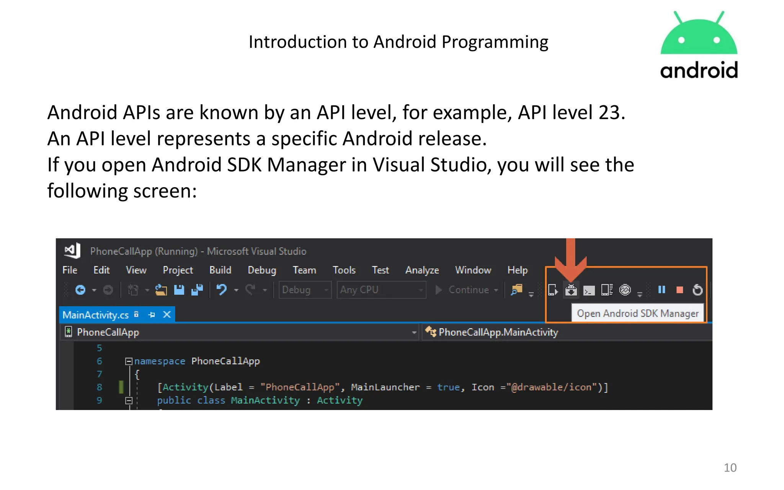
Task: Stop debugging with the red square icon
Action: point(680,290)
